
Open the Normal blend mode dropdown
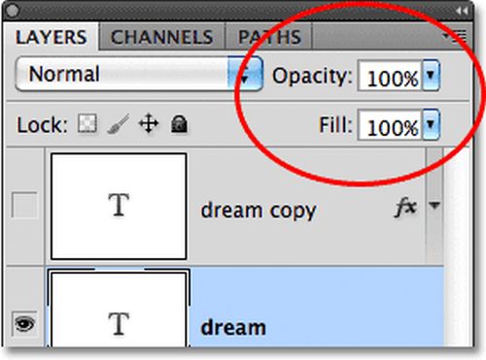tap(139, 74)
